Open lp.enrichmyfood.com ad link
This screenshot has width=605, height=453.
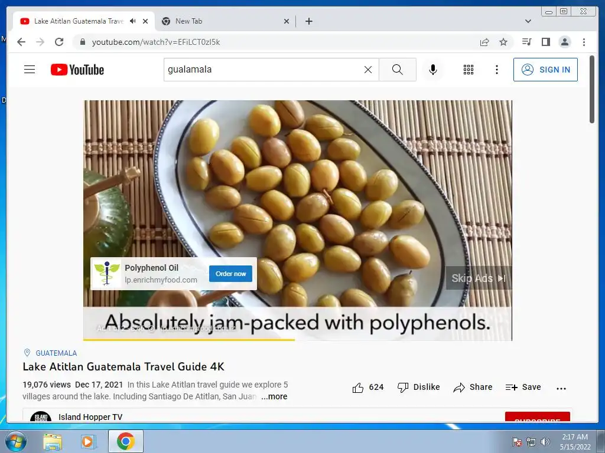tap(161, 280)
